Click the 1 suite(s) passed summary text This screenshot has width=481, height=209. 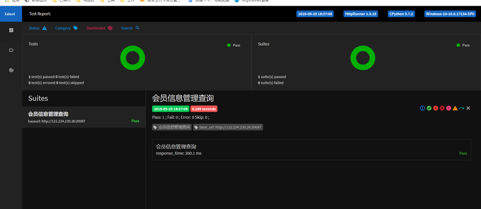tap(272, 77)
